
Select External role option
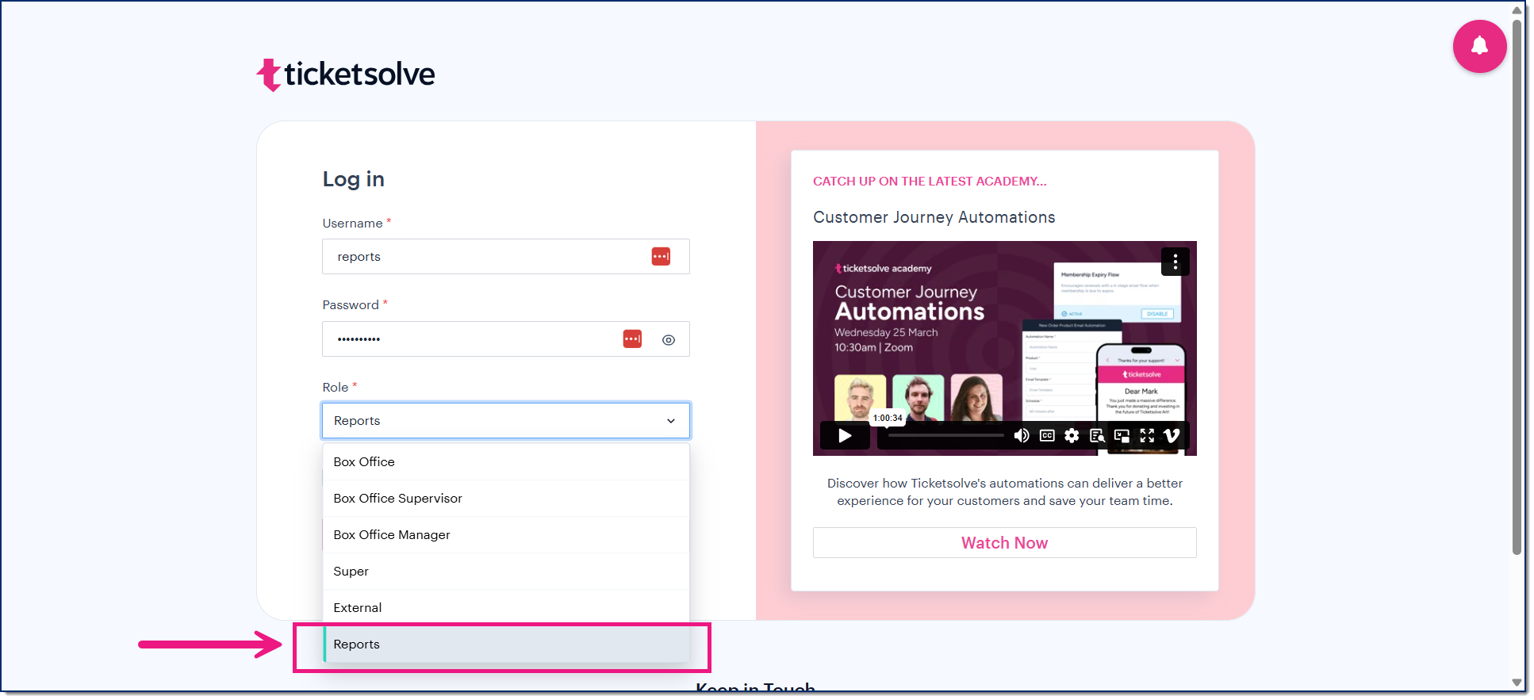[506, 608]
